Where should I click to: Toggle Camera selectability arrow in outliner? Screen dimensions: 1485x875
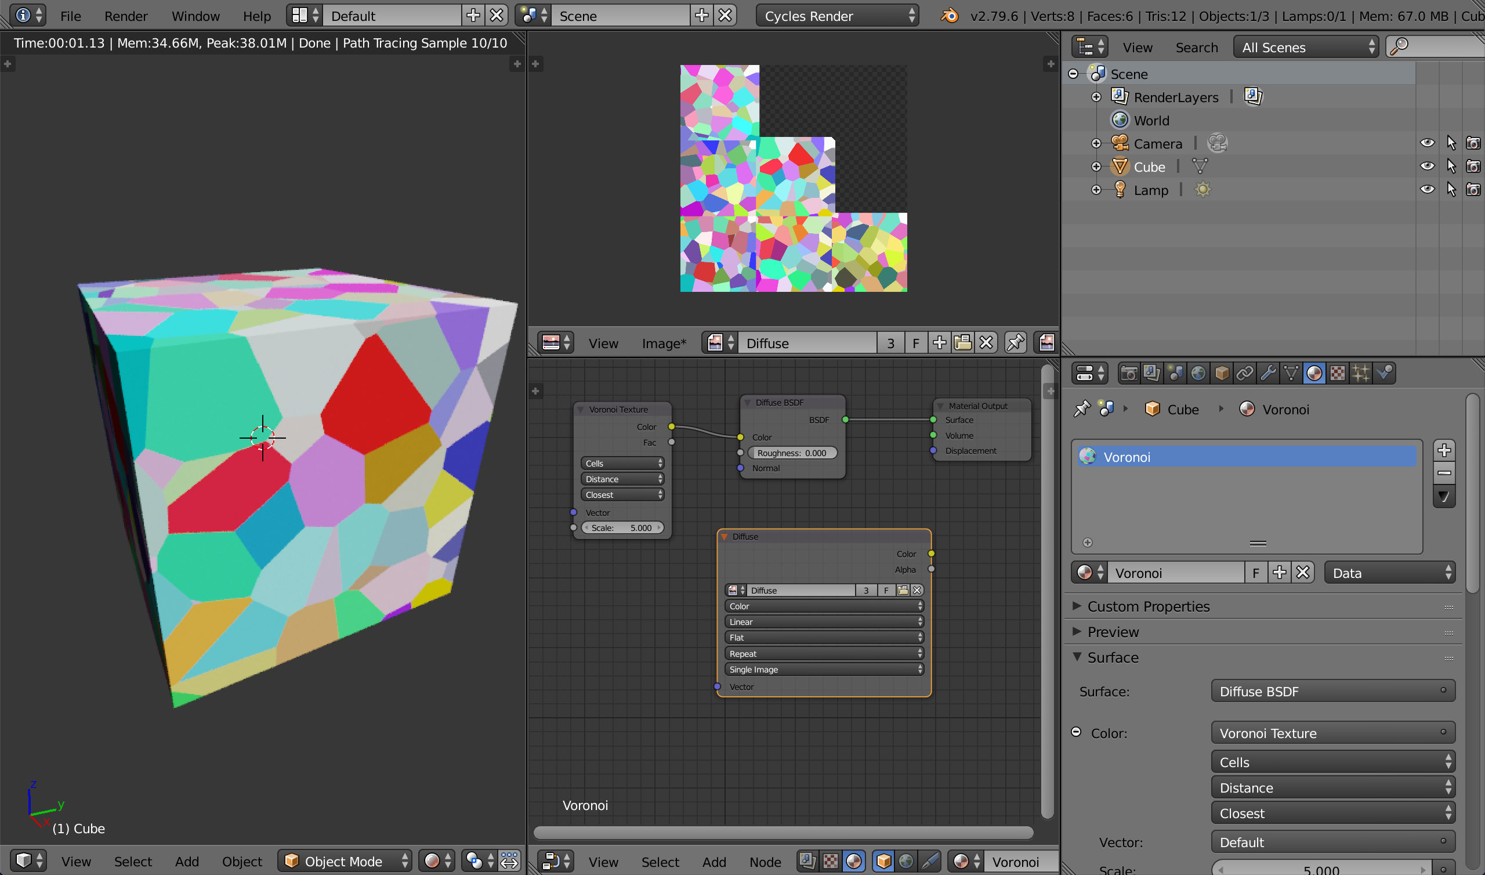tap(1451, 143)
